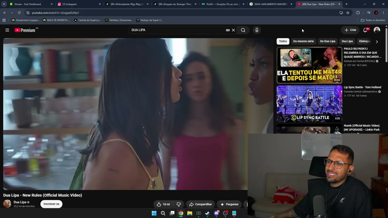
Task: Show more filter chips with right chevron
Action: click(377, 41)
